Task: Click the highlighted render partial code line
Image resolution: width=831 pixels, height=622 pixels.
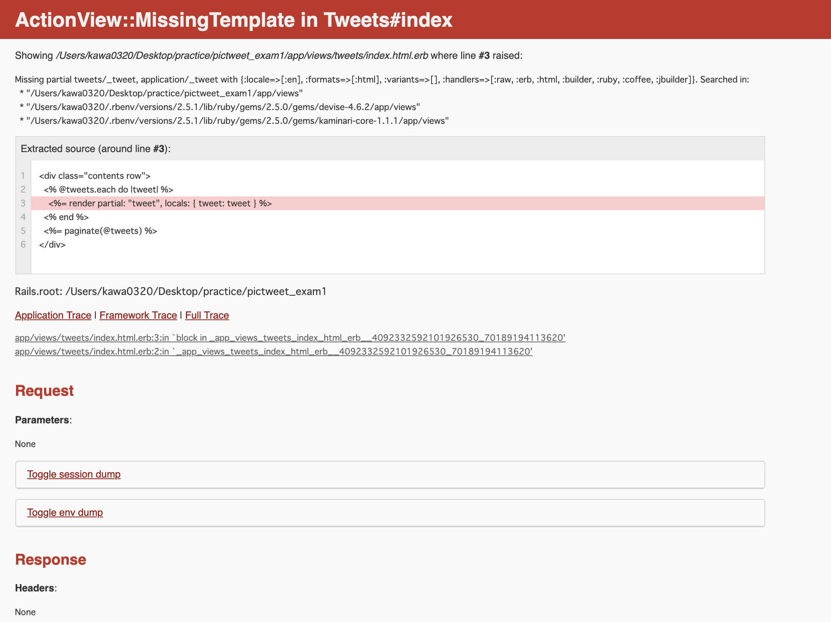Action: [x=160, y=203]
